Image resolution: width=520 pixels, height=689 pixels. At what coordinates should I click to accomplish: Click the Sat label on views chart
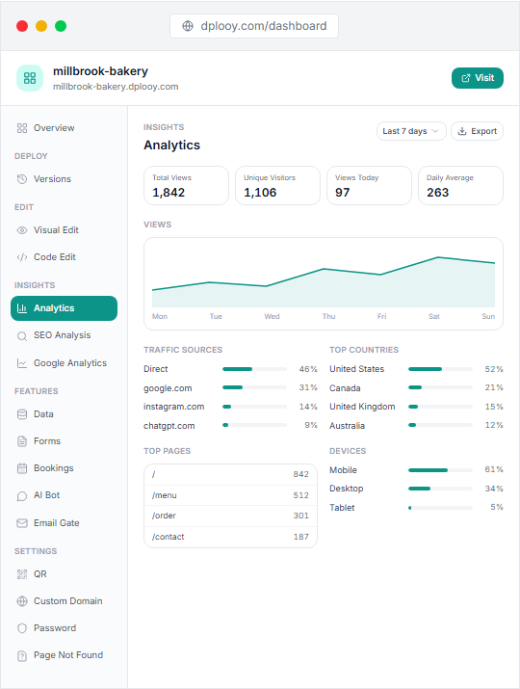[434, 316]
